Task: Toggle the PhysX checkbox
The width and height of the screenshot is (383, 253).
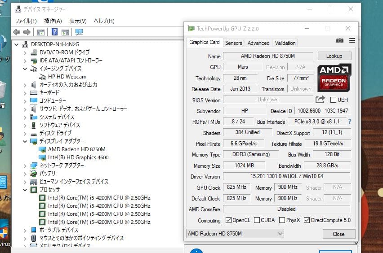Action: pos(282,220)
